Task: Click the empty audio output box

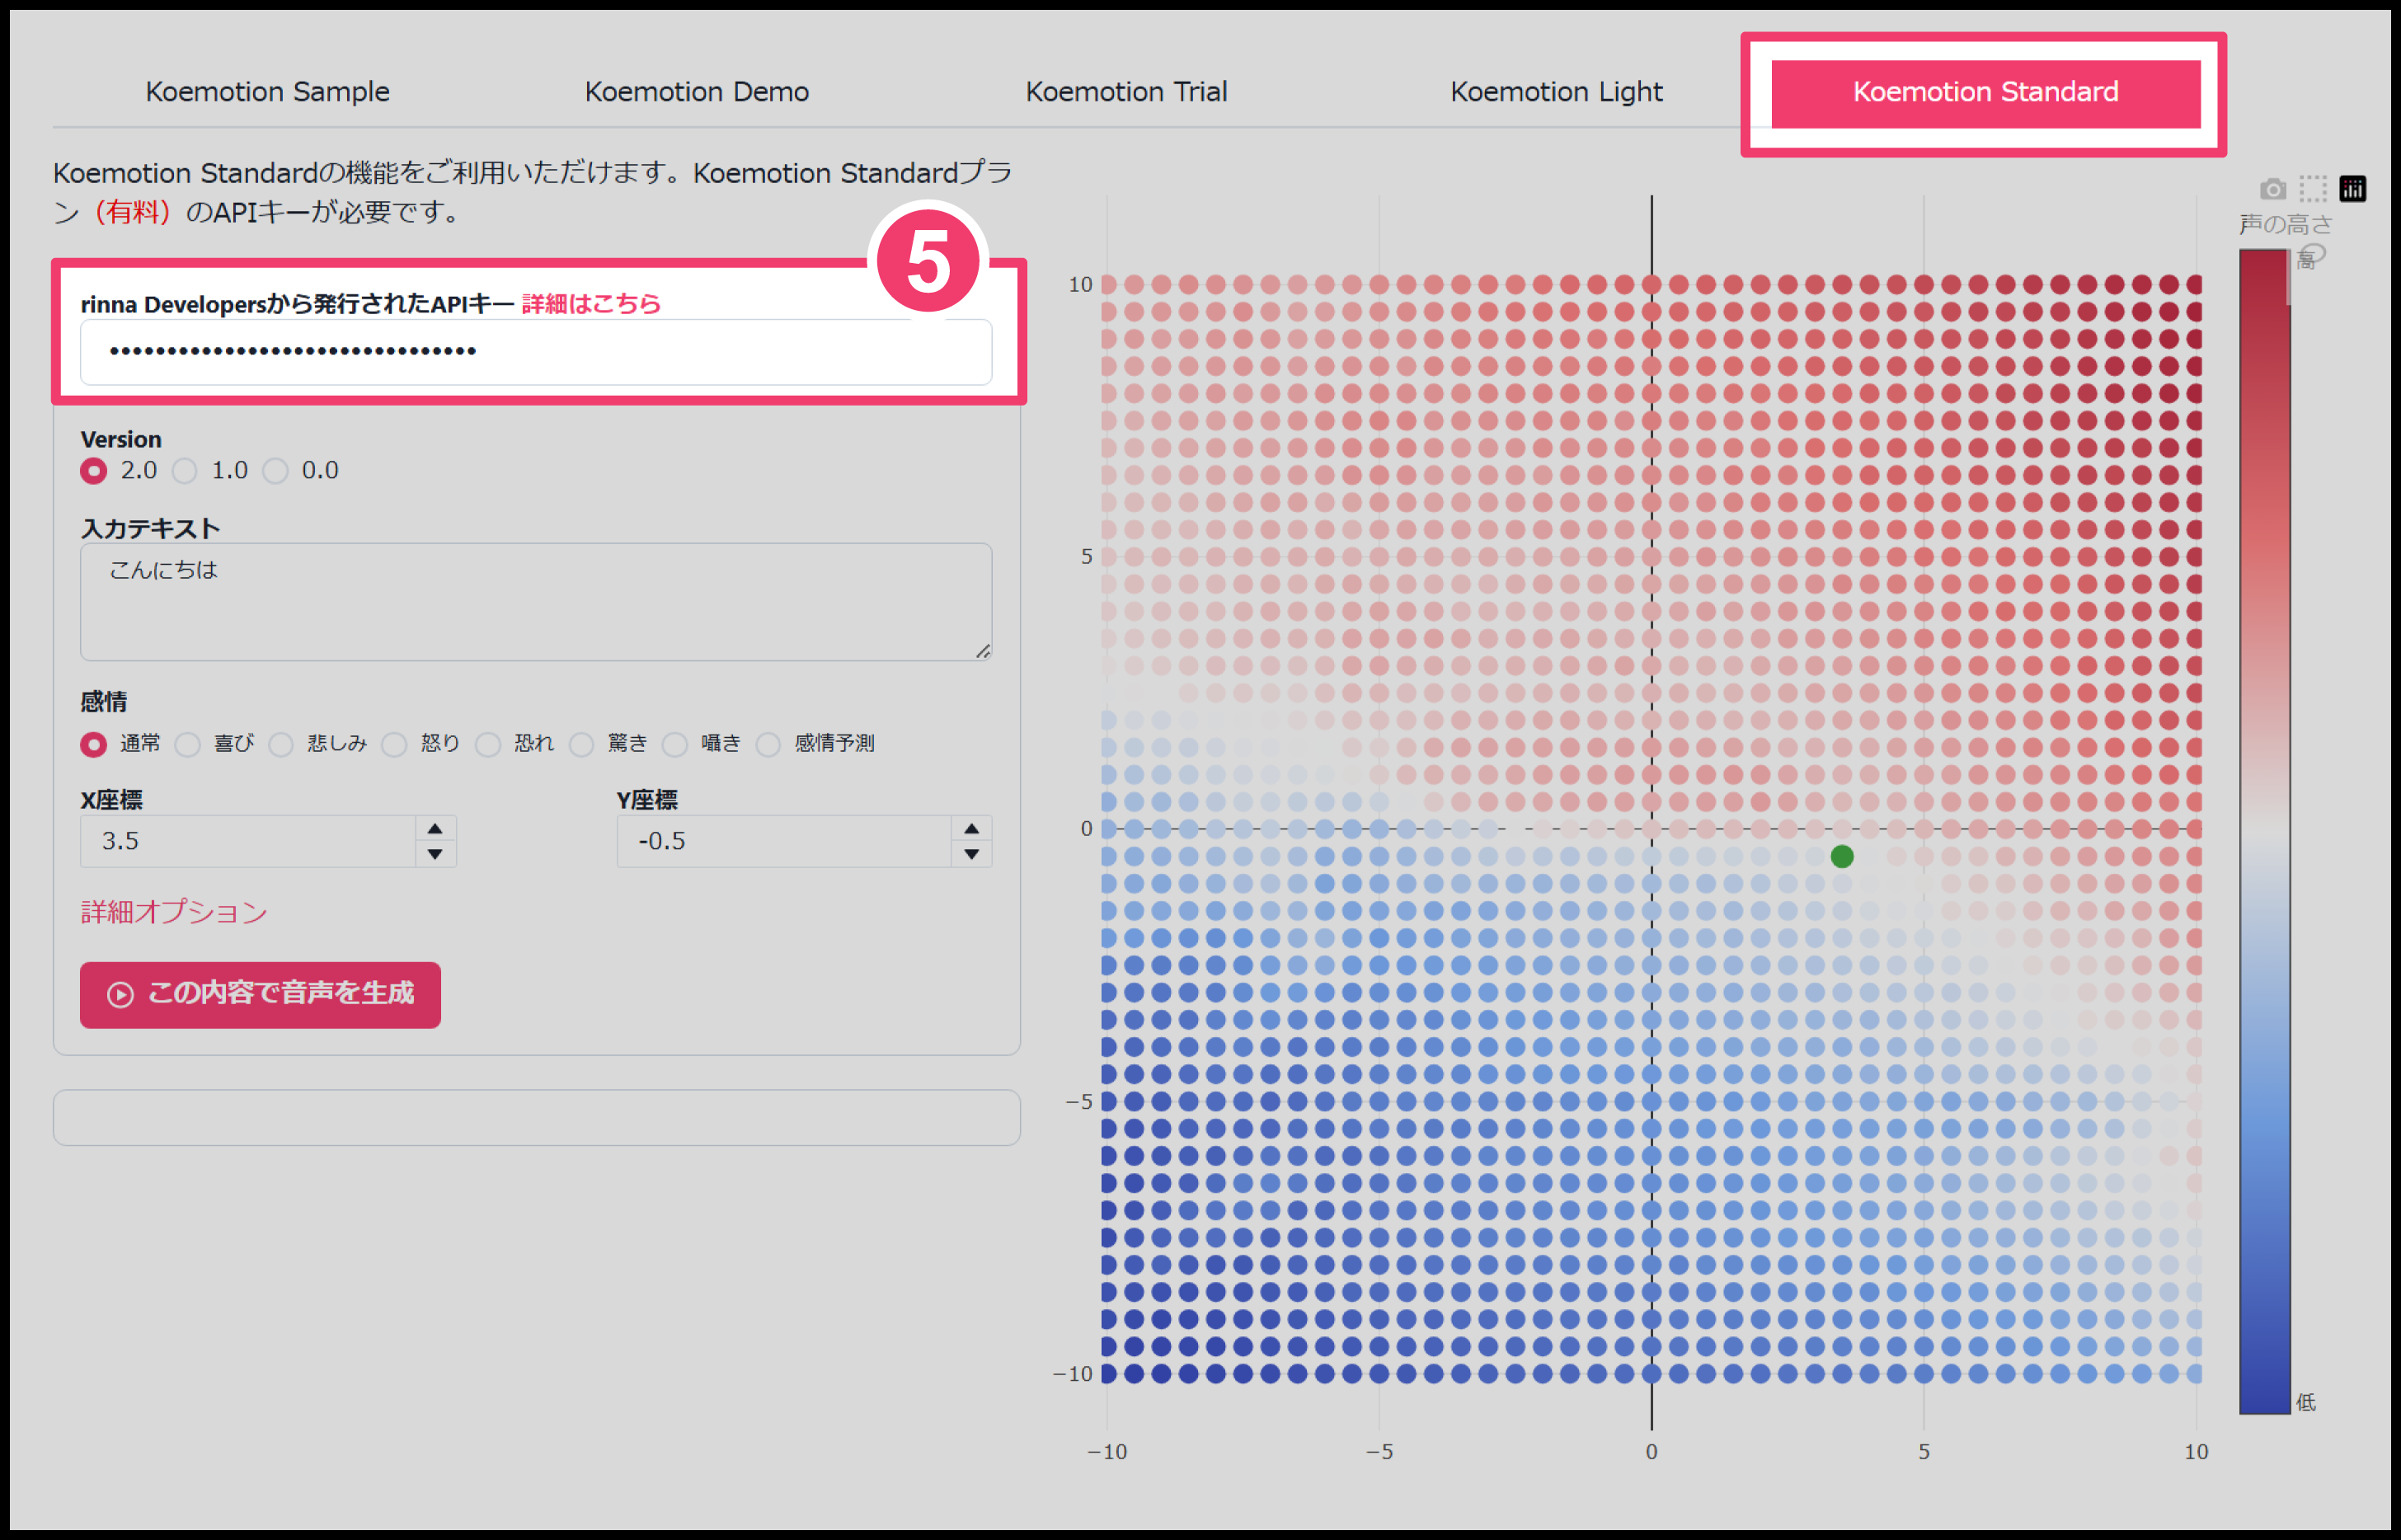Action: tap(536, 1117)
